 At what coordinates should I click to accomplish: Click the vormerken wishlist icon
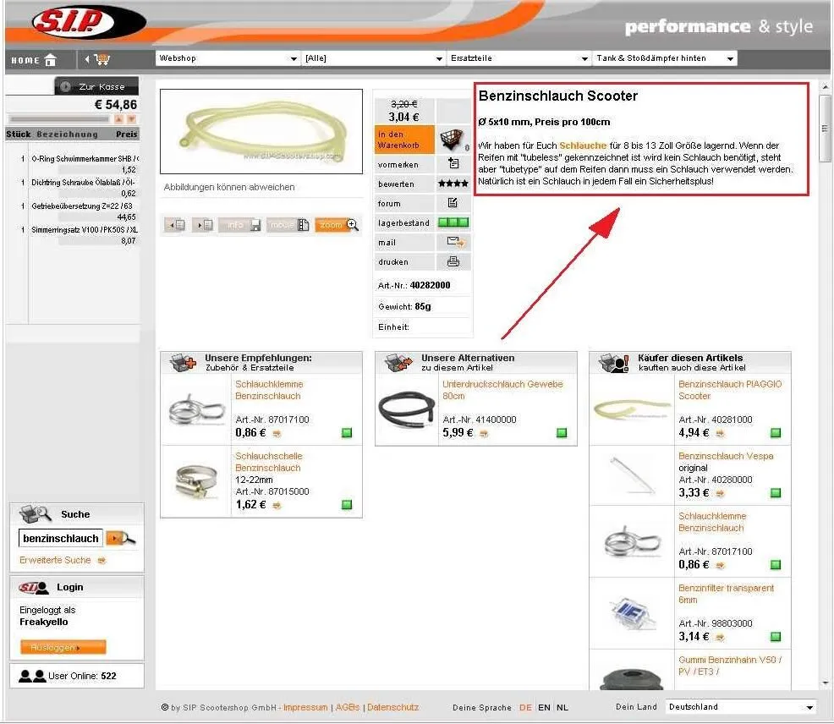(x=453, y=163)
